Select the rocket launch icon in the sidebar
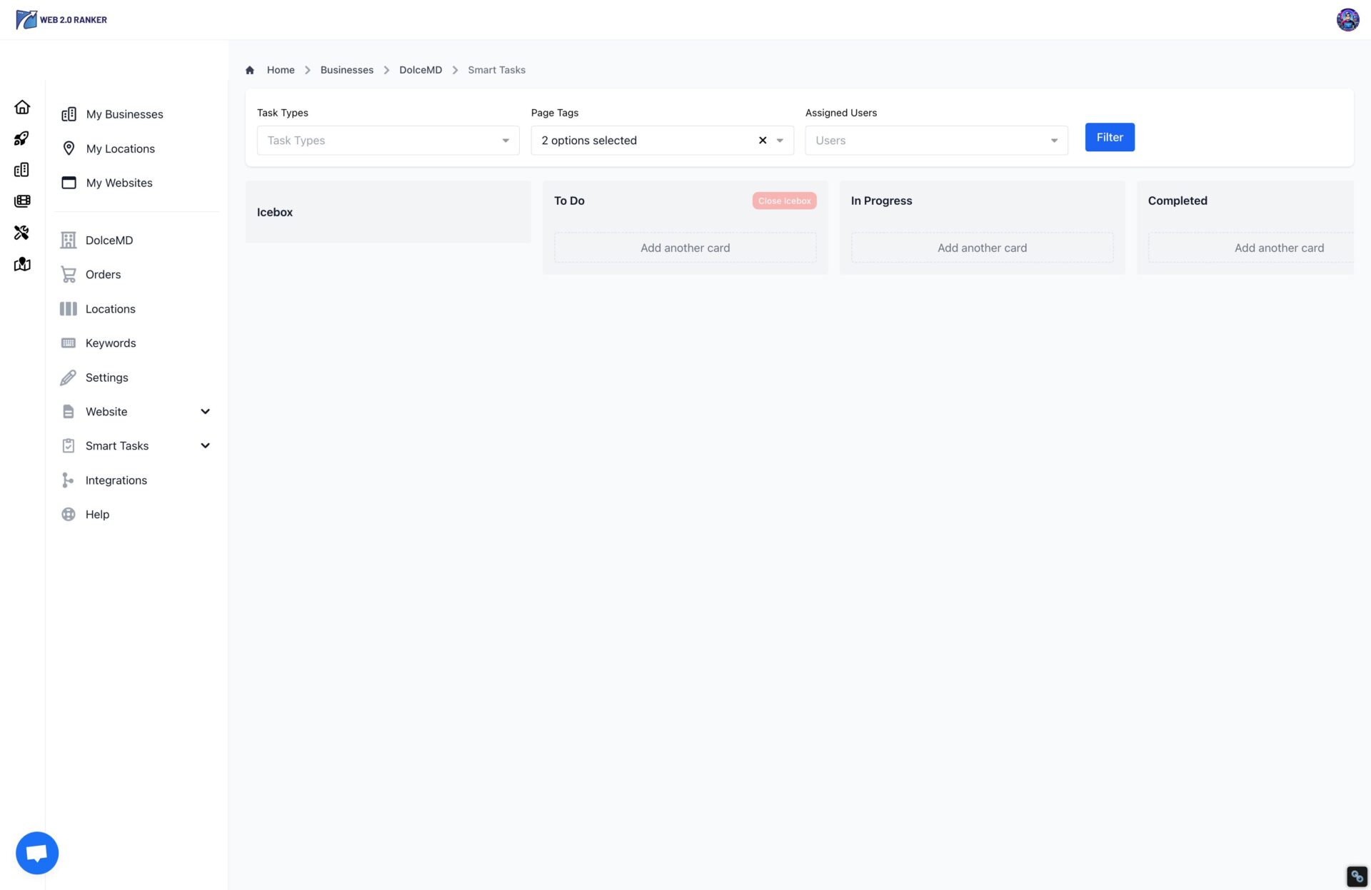The height and width of the screenshot is (890, 1371). 22,138
